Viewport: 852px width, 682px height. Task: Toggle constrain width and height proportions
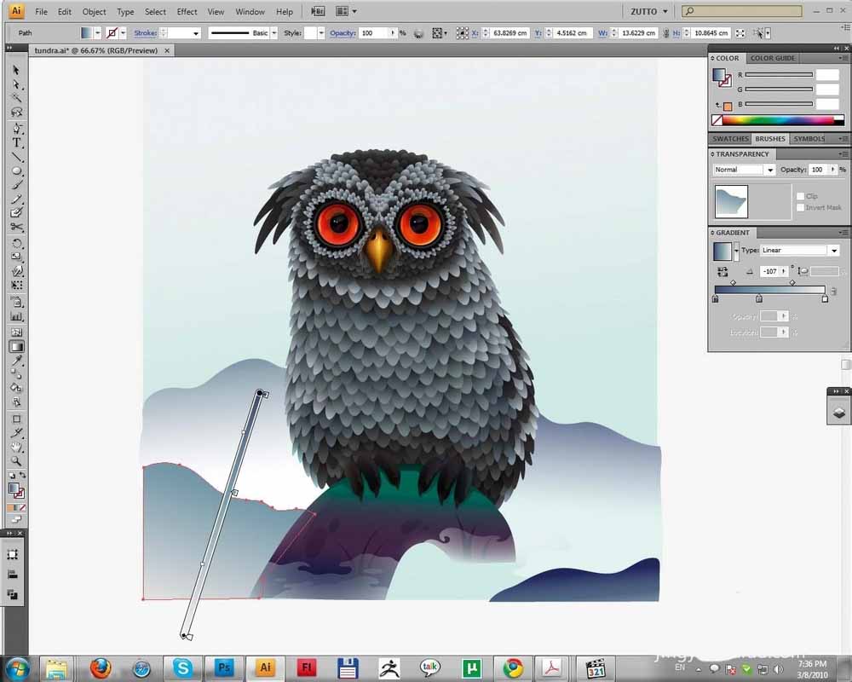(666, 33)
